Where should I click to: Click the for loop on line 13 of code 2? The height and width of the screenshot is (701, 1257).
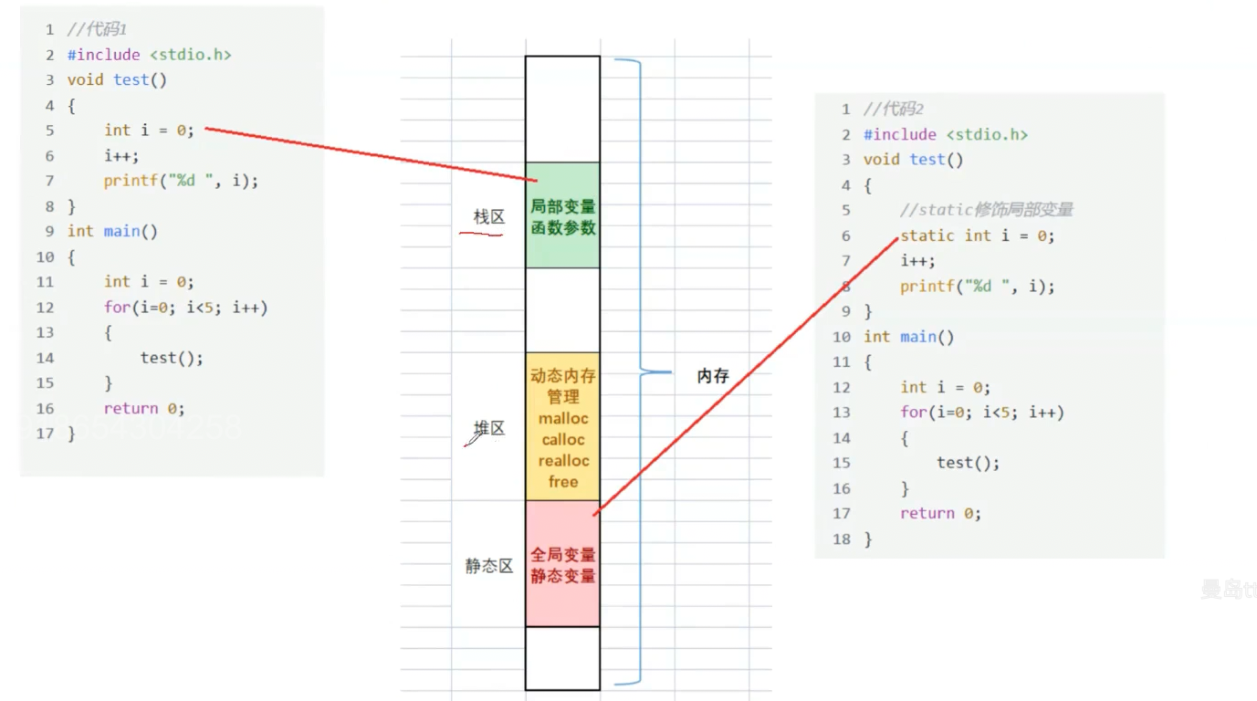(x=982, y=412)
